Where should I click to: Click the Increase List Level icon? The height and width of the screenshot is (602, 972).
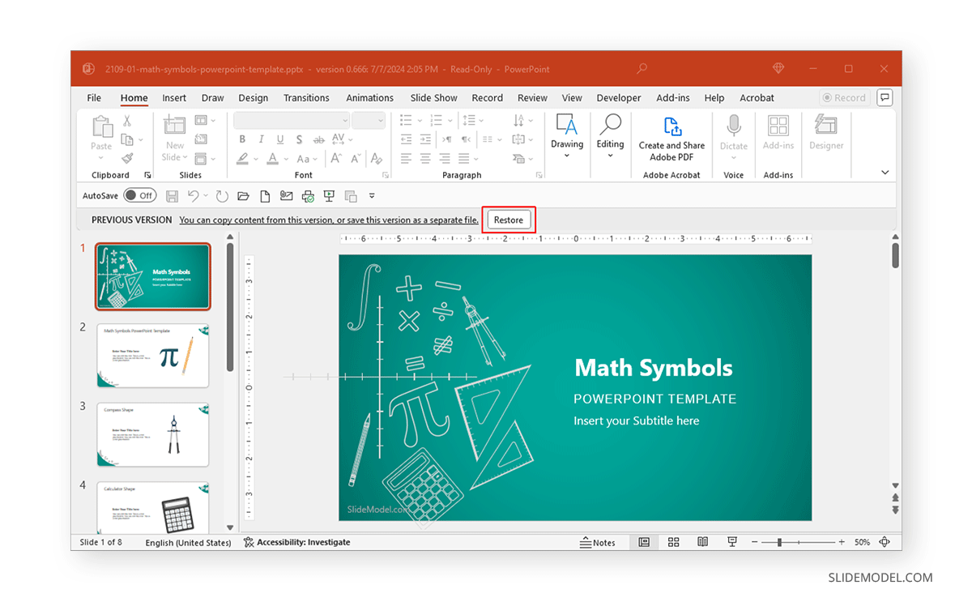tap(426, 139)
